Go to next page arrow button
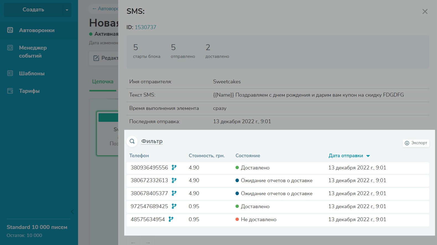The width and height of the screenshot is (437, 245). (x=148, y=242)
